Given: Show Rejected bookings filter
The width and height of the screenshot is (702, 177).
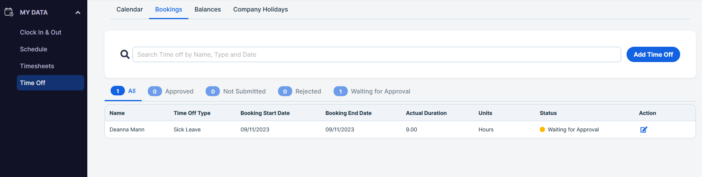Looking at the screenshot, I should [299, 91].
